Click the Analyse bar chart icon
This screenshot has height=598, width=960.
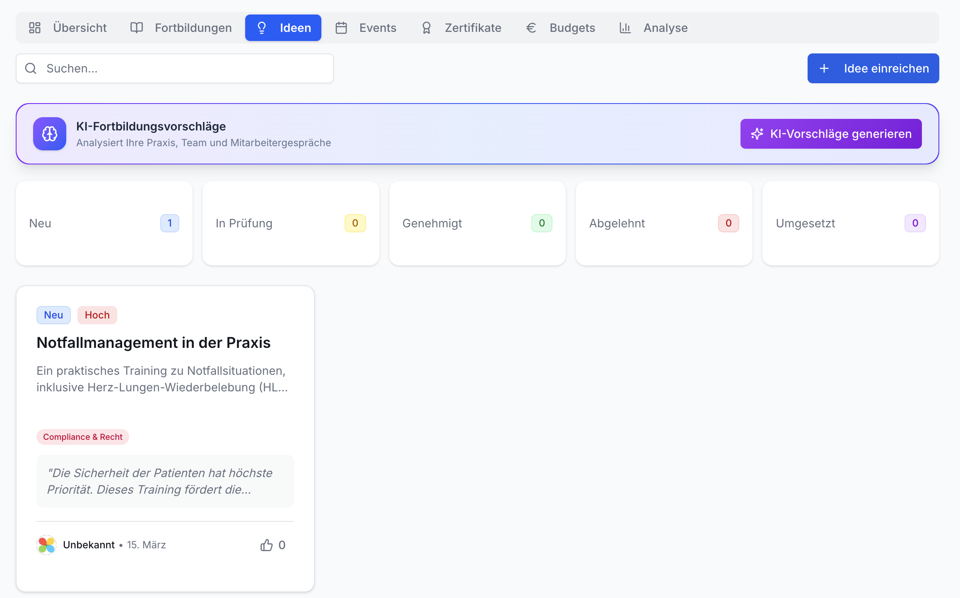pos(625,28)
